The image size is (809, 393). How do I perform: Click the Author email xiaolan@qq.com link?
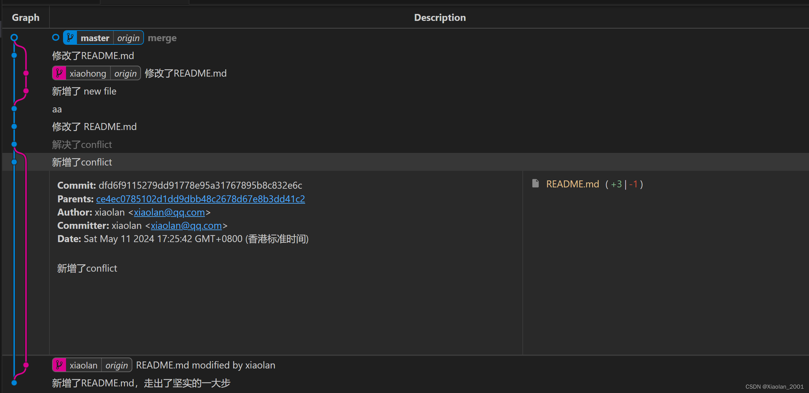click(x=169, y=212)
